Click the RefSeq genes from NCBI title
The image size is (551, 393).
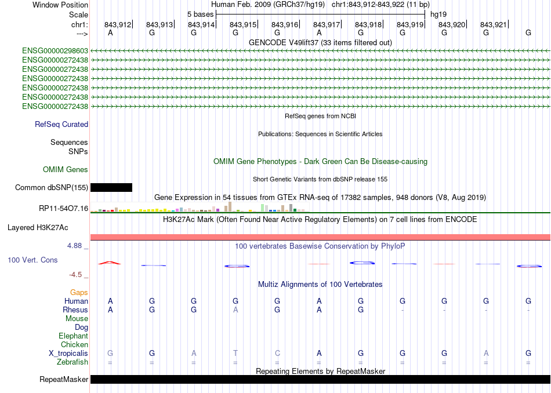pyautogui.click(x=320, y=116)
